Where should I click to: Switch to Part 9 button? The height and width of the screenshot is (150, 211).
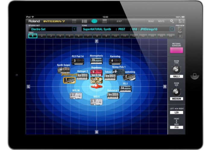click(x=106, y=36)
